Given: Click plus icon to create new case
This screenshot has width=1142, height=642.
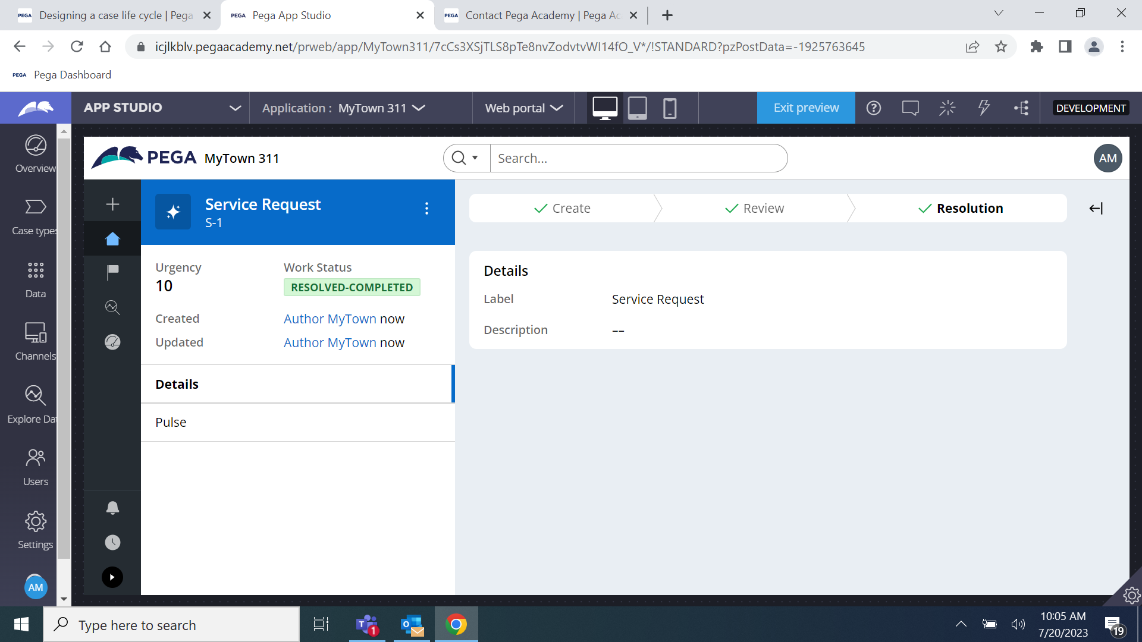Looking at the screenshot, I should [112, 204].
